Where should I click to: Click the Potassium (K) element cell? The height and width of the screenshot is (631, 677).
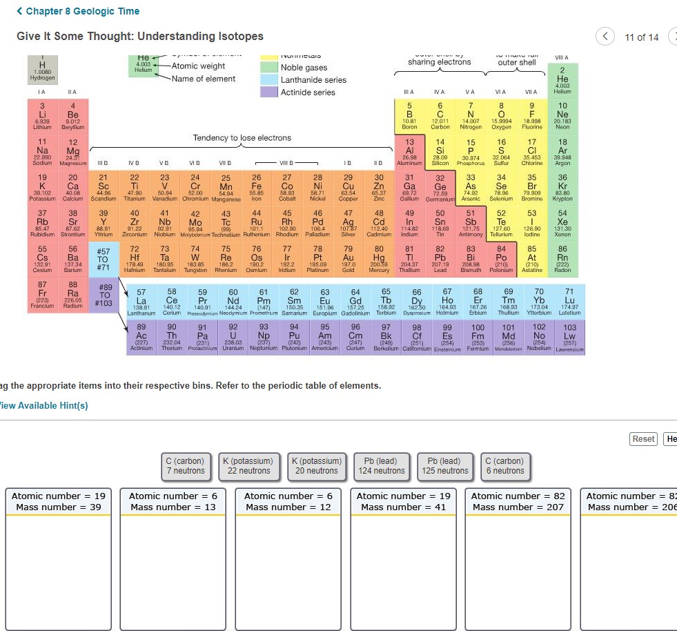coord(42,188)
